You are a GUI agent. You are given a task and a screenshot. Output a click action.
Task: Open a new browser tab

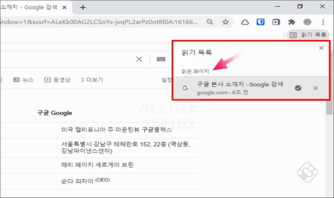[83, 8]
